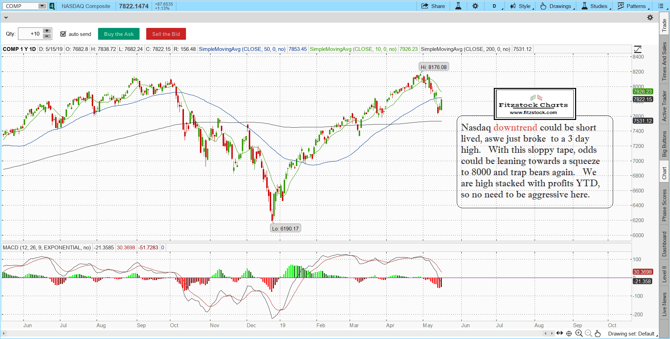Collapse the order panel using the chevron
Screen dimensions: 670x339
6,17
